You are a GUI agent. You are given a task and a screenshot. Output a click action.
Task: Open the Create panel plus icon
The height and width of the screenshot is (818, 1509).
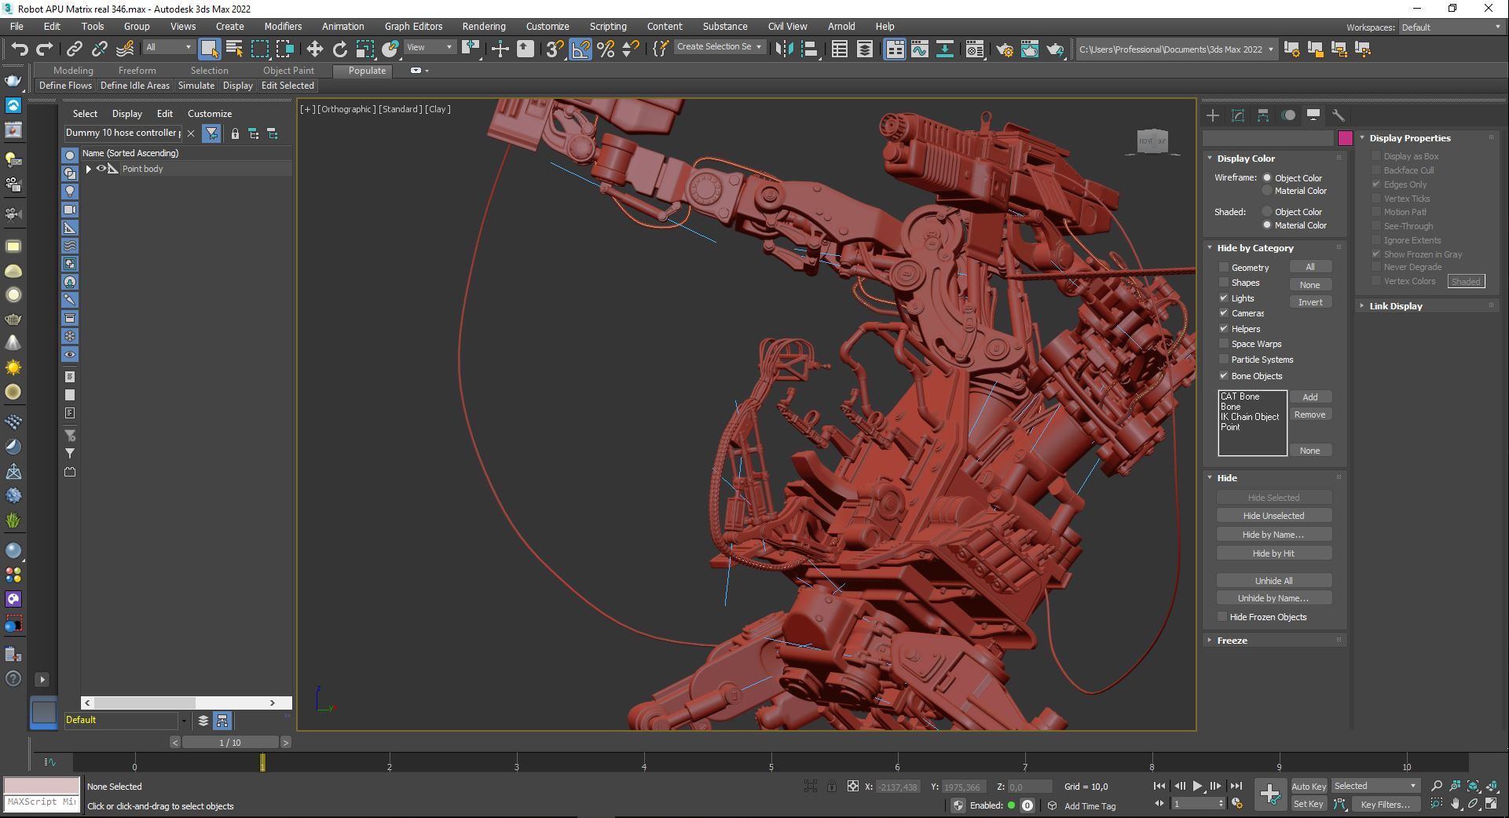click(1213, 115)
